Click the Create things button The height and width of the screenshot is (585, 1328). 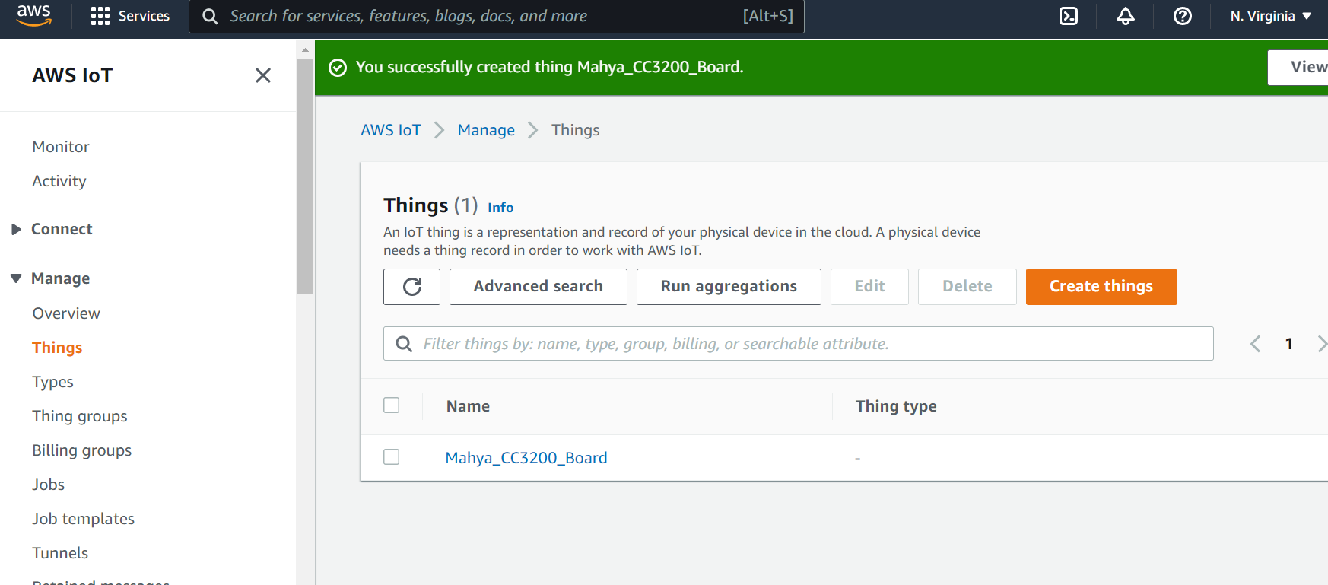1101,287
